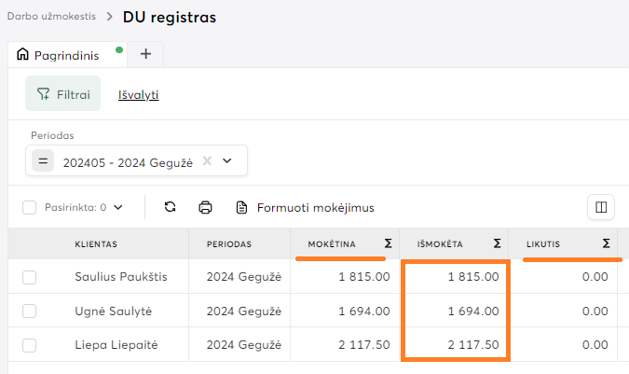Click the equals operator in Periodas filter

pyautogui.click(x=43, y=160)
